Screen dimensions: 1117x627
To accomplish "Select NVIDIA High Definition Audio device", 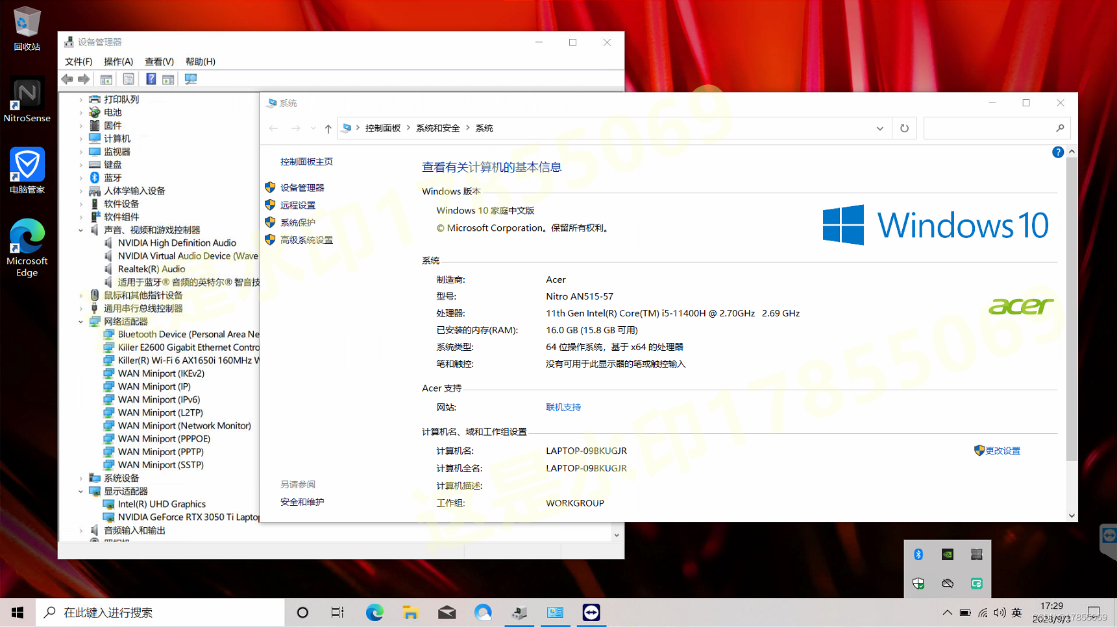I will coord(170,243).
